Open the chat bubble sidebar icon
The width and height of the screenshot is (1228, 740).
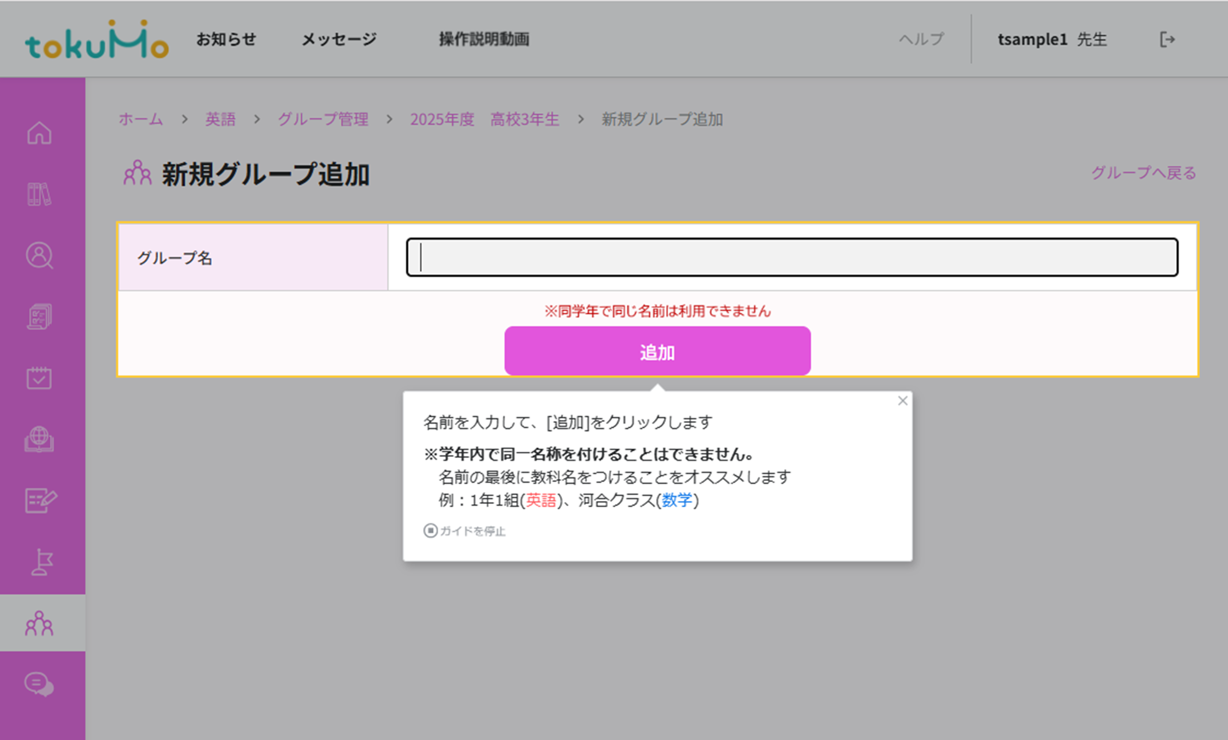click(39, 685)
